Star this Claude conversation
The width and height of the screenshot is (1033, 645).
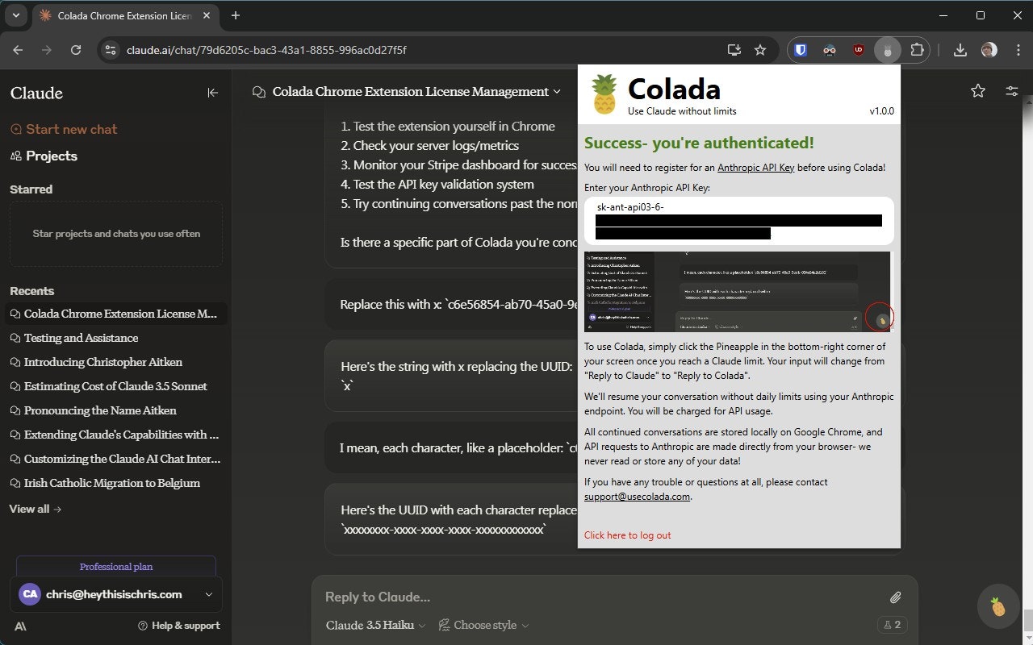click(x=978, y=91)
